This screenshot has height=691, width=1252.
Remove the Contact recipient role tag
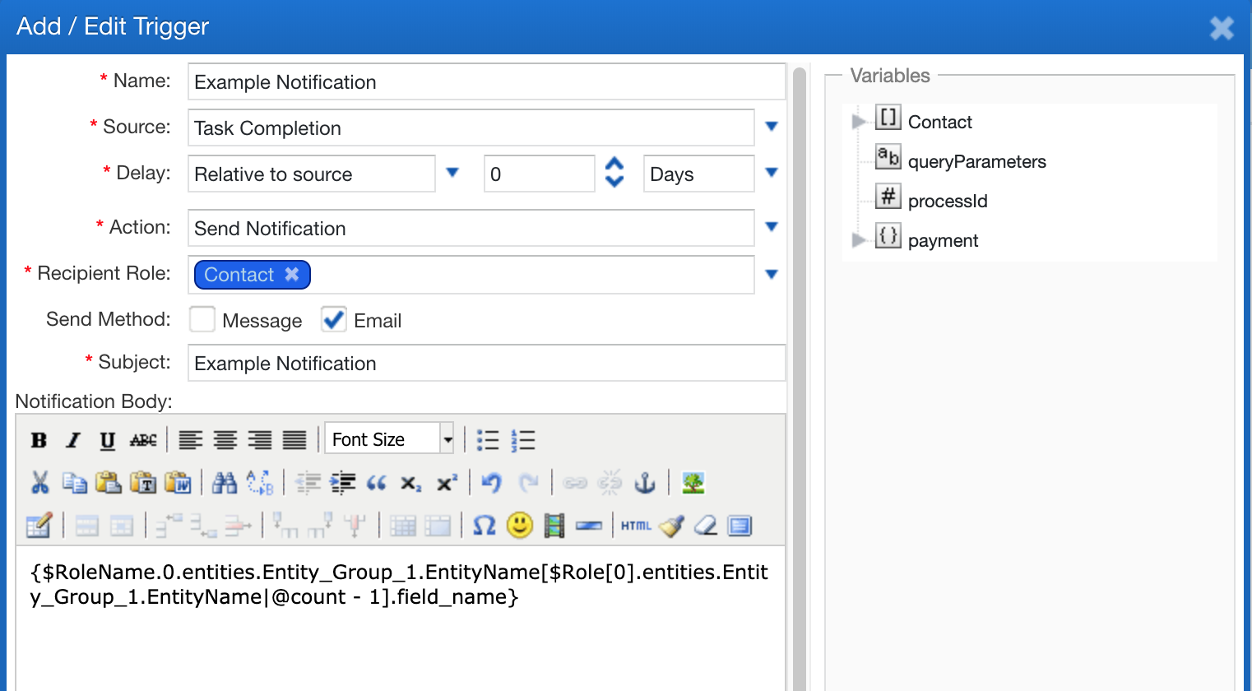[x=292, y=274]
